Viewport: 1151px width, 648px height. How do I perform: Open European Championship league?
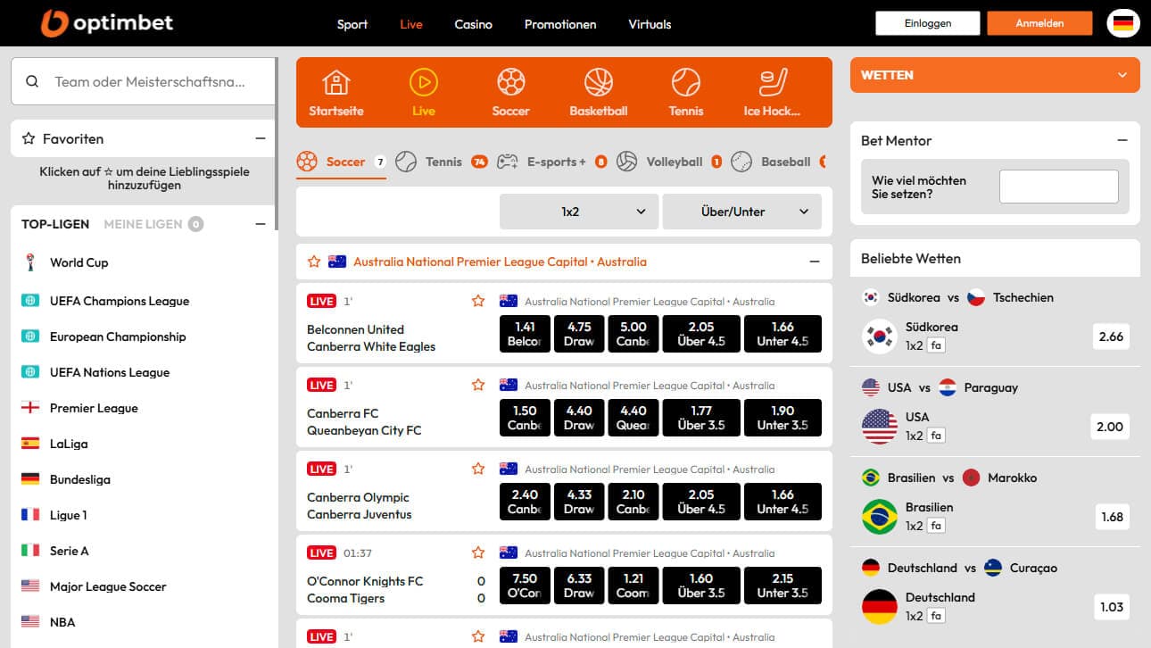click(117, 336)
